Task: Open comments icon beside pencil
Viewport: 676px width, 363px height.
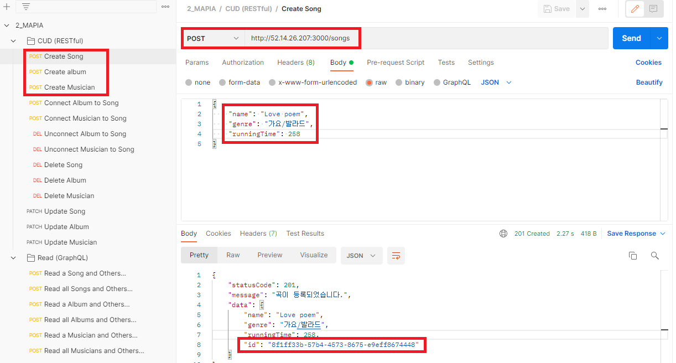Action: pos(653,9)
